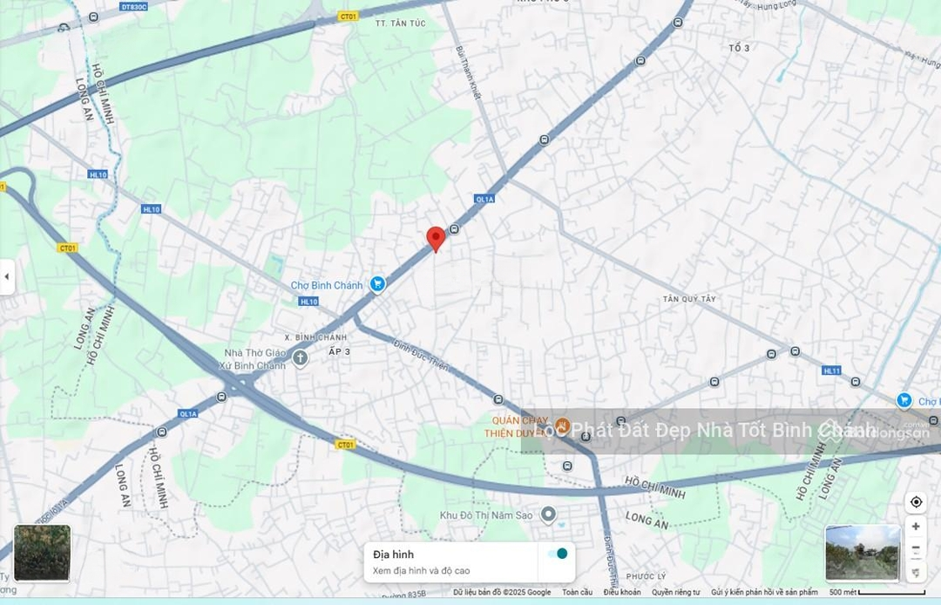
Task: Zoom out with the minus button
Action: click(x=916, y=549)
